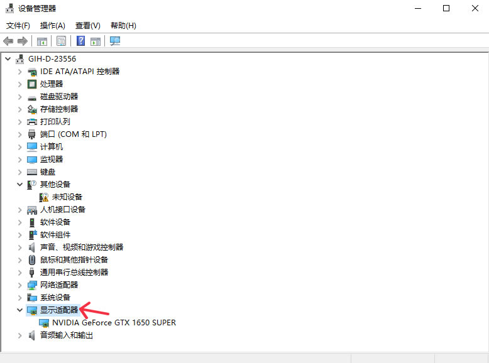
Task: Click the 显示适配器 display icon
Action: (32, 310)
